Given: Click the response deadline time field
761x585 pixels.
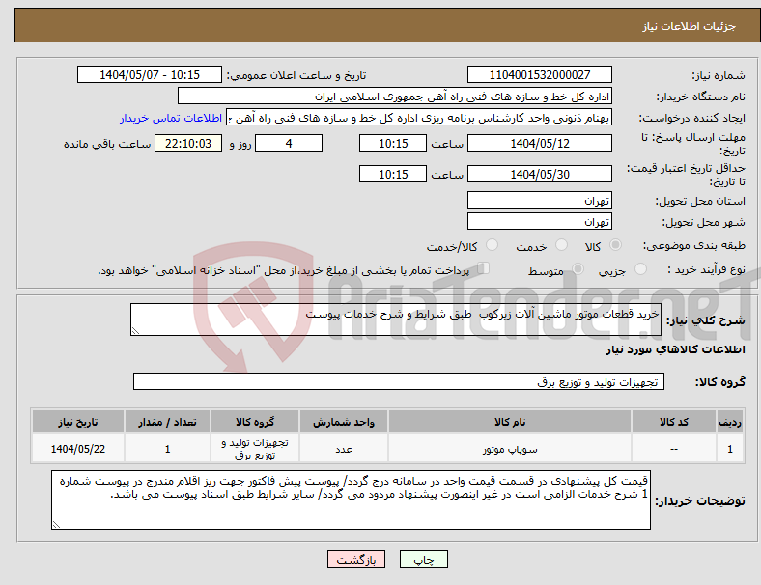Looking at the screenshot, I should pos(393,143).
